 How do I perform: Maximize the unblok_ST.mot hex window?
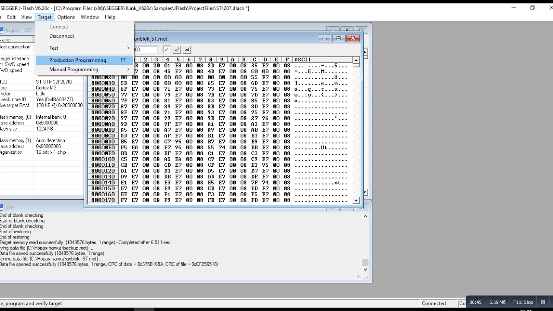coord(338,38)
